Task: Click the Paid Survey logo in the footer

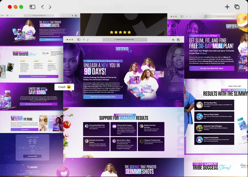Action: tap(33, 167)
